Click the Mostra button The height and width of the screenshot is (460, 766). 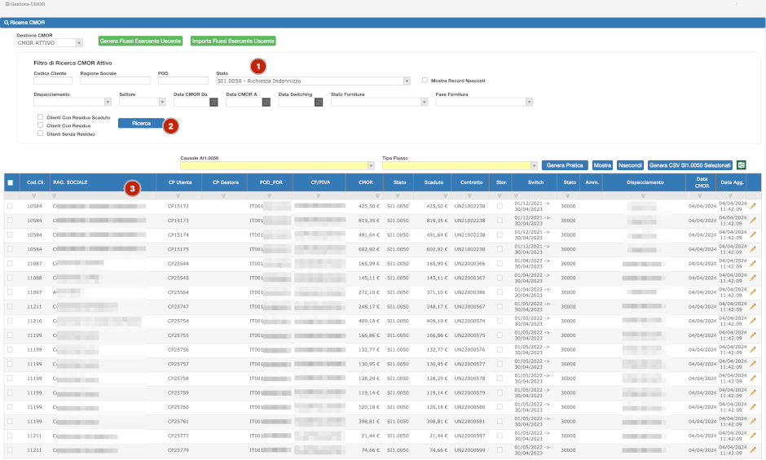[x=602, y=165]
